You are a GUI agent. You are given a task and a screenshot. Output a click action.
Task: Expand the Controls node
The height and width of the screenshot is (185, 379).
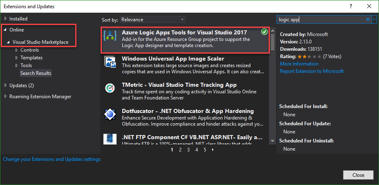[x=16, y=50]
